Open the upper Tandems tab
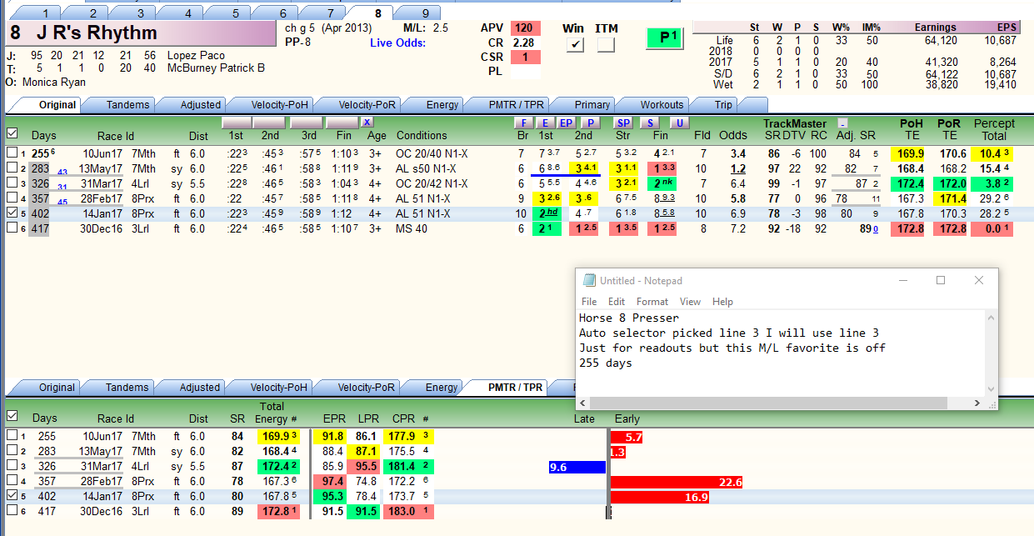 [x=127, y=105]
